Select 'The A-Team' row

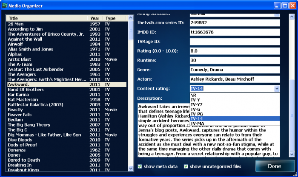[67, 65]
